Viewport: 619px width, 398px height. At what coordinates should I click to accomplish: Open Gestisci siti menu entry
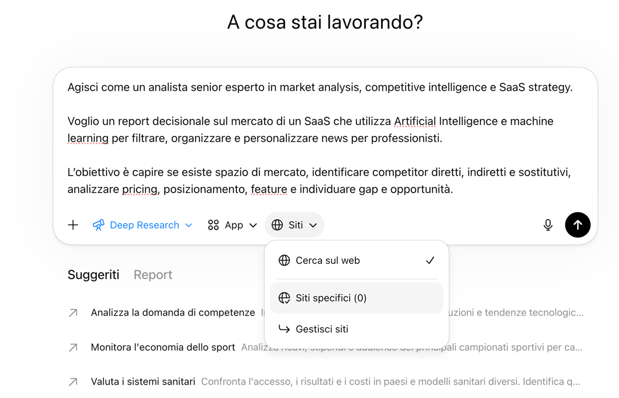pyautogui.click(x=322, y=329)
